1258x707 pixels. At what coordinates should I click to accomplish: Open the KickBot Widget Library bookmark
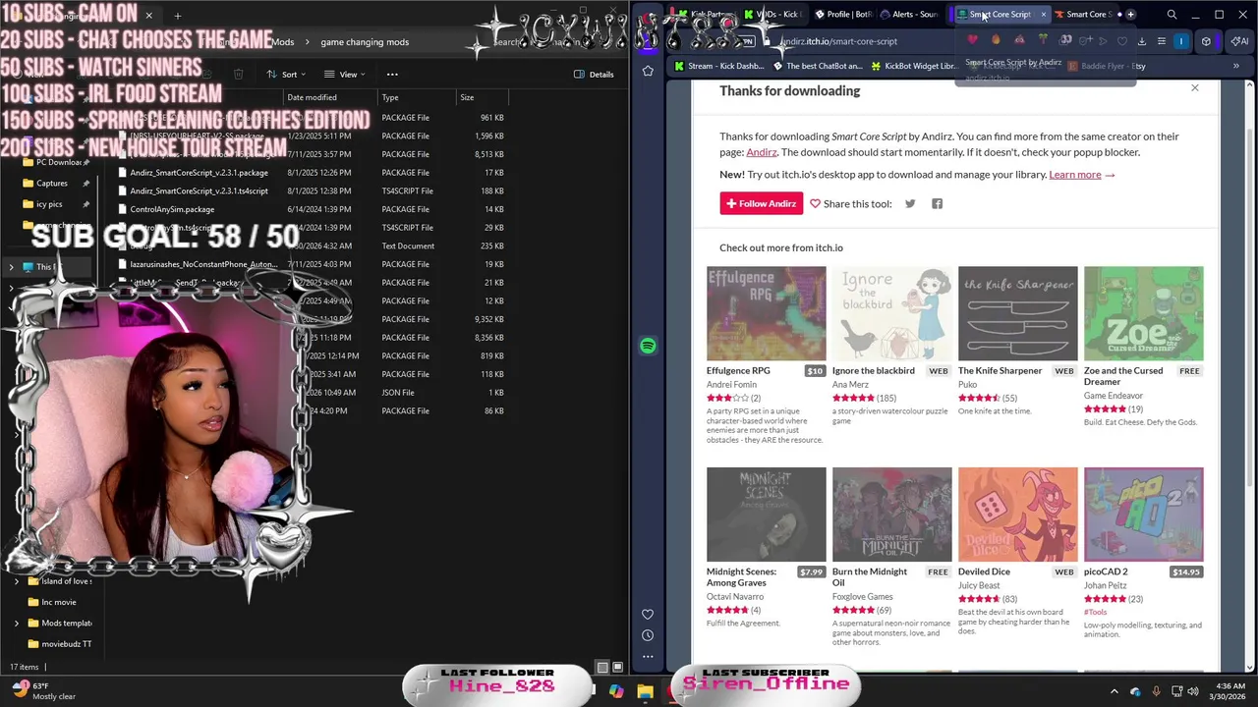913,66
